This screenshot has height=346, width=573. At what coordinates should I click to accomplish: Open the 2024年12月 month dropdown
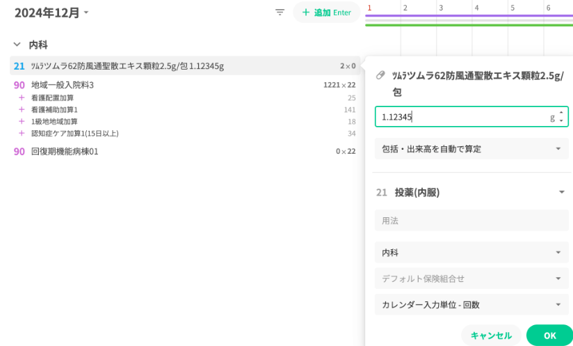point(52,13)
